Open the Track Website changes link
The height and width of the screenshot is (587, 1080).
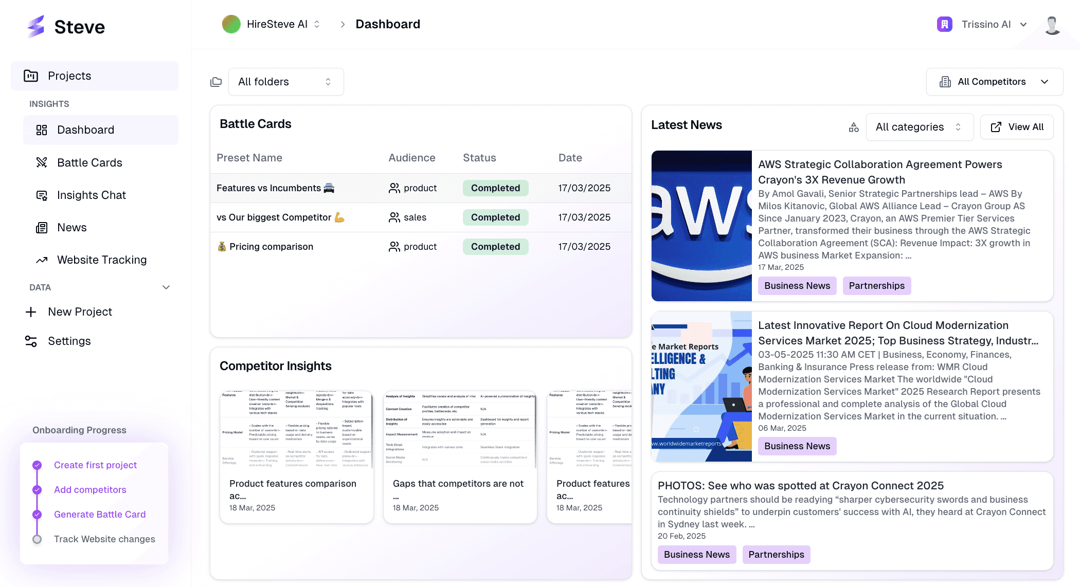click(104, 539)
